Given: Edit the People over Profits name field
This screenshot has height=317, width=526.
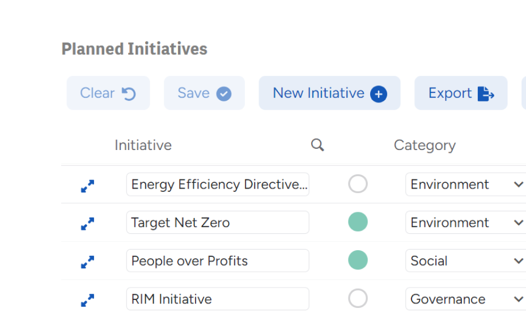Looking at the screenshot, I should (x=218, y=261).
